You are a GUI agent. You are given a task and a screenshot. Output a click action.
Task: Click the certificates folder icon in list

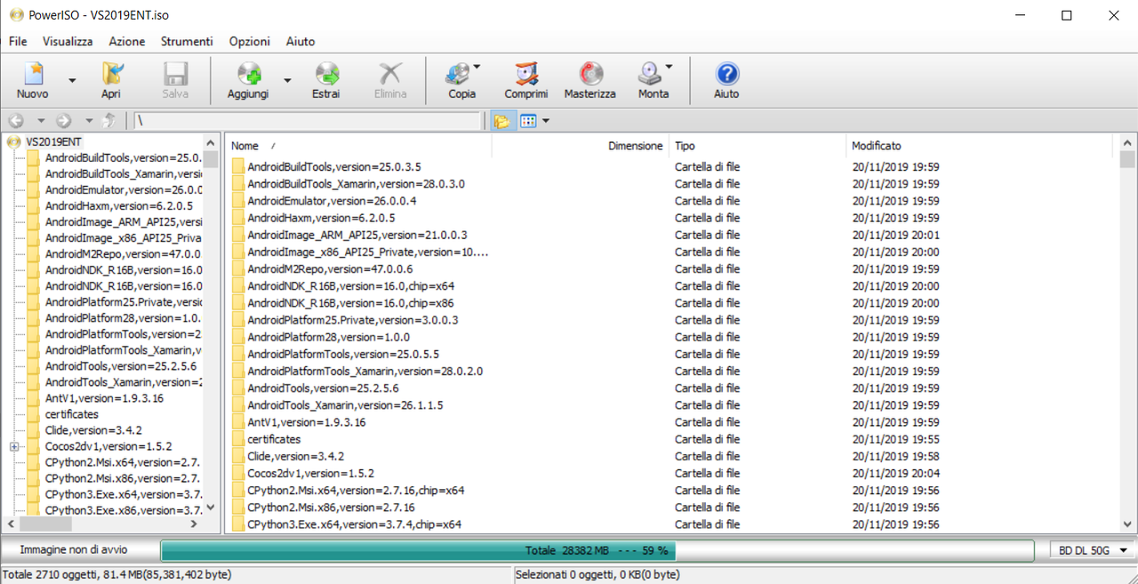tap(238, 439)
